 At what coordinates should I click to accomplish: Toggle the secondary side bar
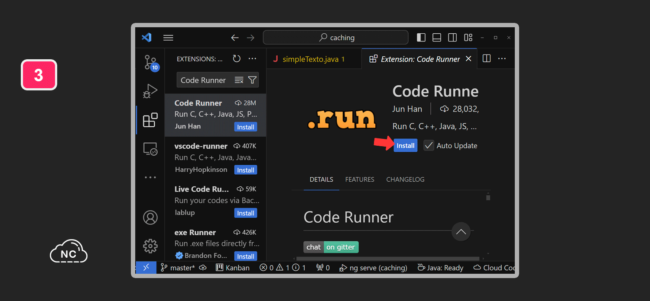pos(452,38)
